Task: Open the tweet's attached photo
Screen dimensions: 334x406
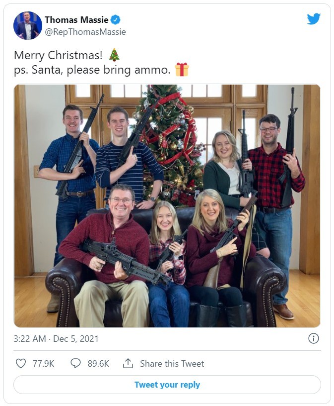Action: (x=167, y=205)
